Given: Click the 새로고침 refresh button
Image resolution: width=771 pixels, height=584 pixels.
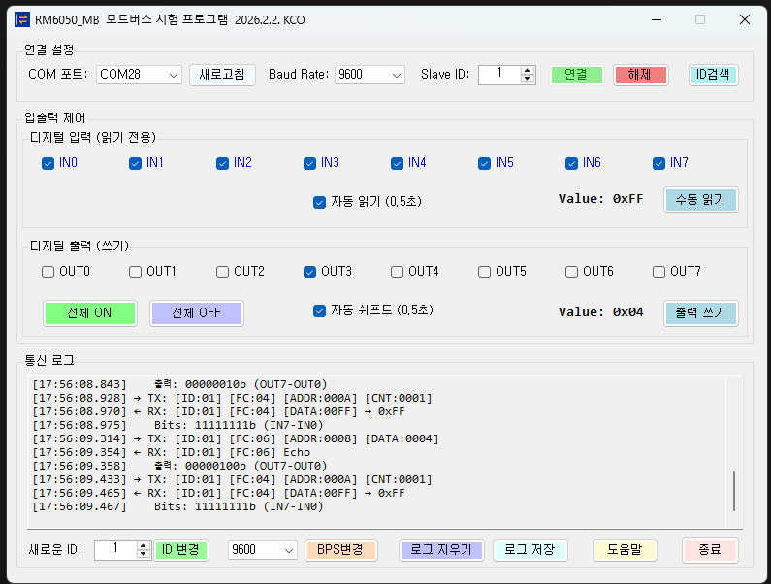Looking at the screenshot, I should point(222,75).
